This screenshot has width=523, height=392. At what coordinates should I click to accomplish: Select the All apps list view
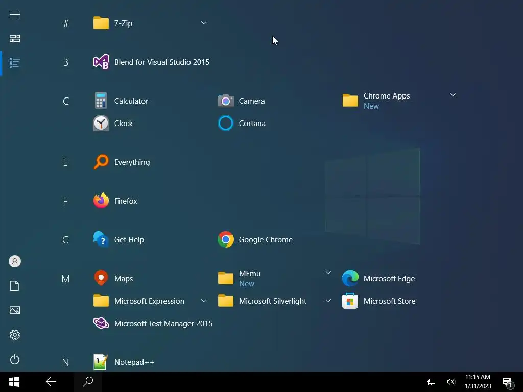tap(15, 63)
